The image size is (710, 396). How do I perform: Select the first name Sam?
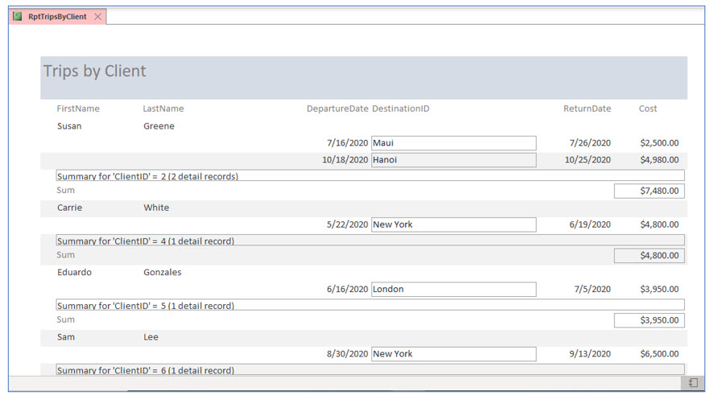(66, 337)
